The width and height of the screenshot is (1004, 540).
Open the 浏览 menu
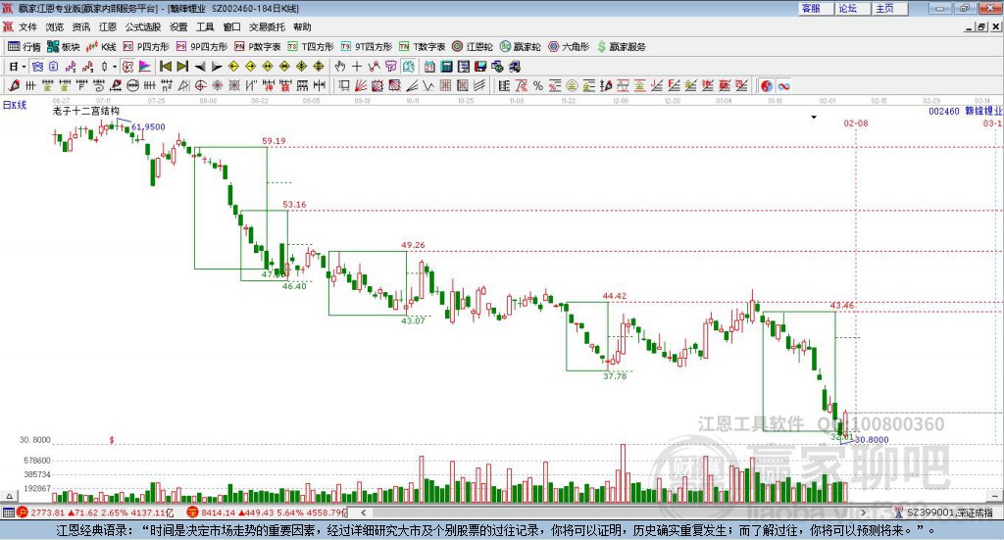(55, 26)
